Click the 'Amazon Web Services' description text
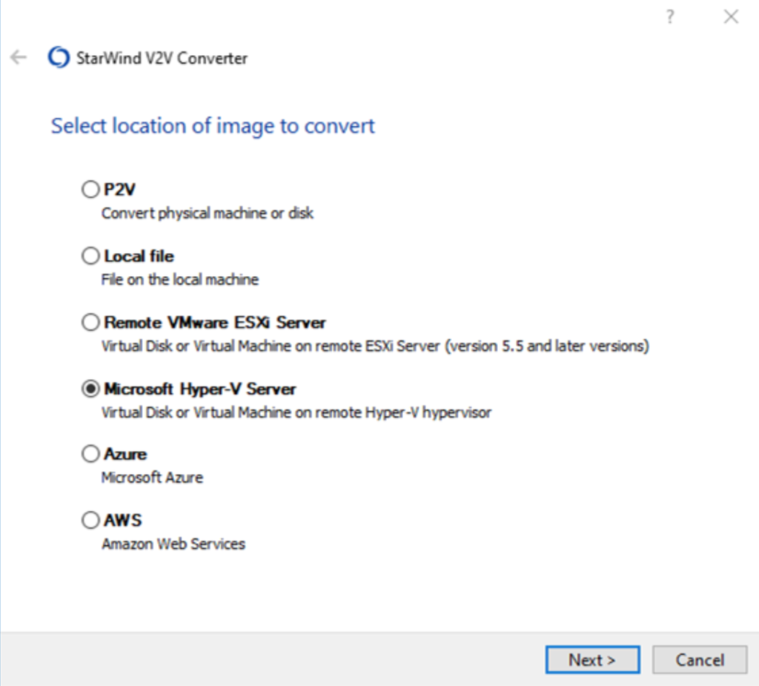Image resolution: width=759 pixels, height=686 pixels. (x=173, y=544)
